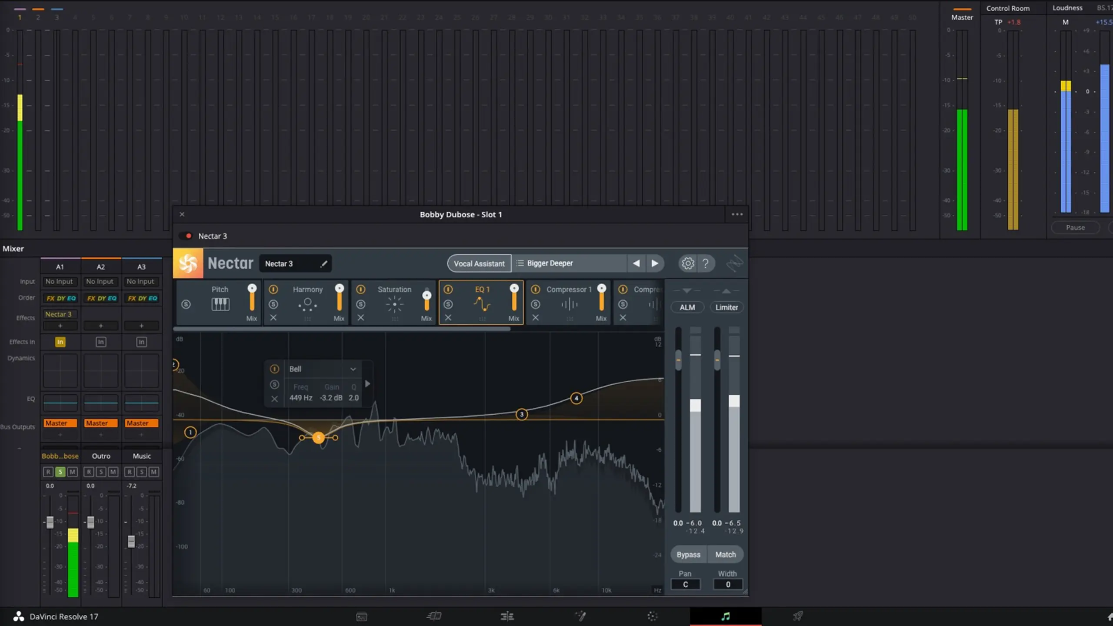Solo the EQ 1 module

(x=448, y=304)
